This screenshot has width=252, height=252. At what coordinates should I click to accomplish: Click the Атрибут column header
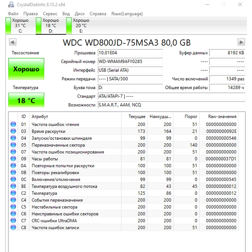click(x=75, y=116)
